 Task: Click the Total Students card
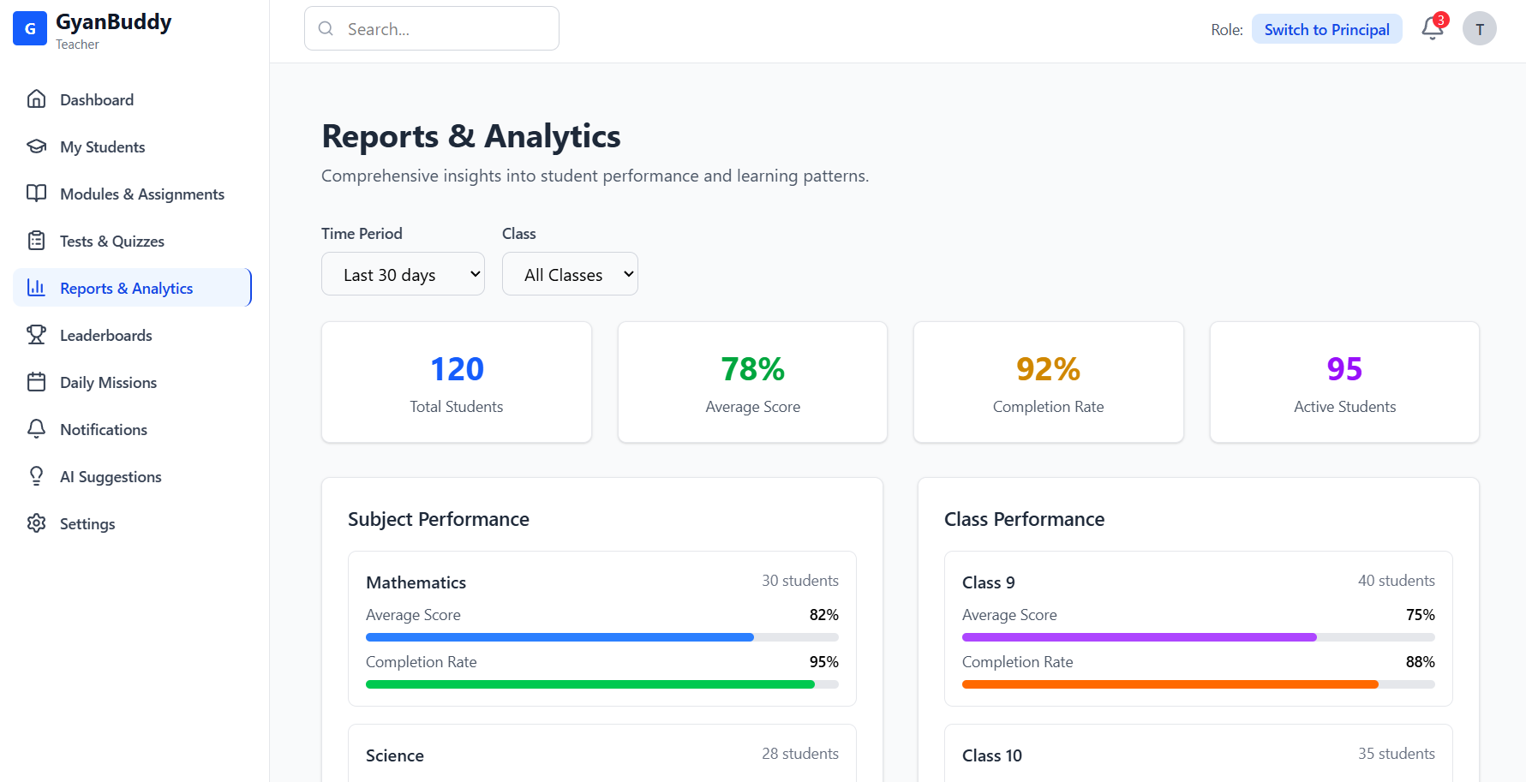click(x=457, y=382)
